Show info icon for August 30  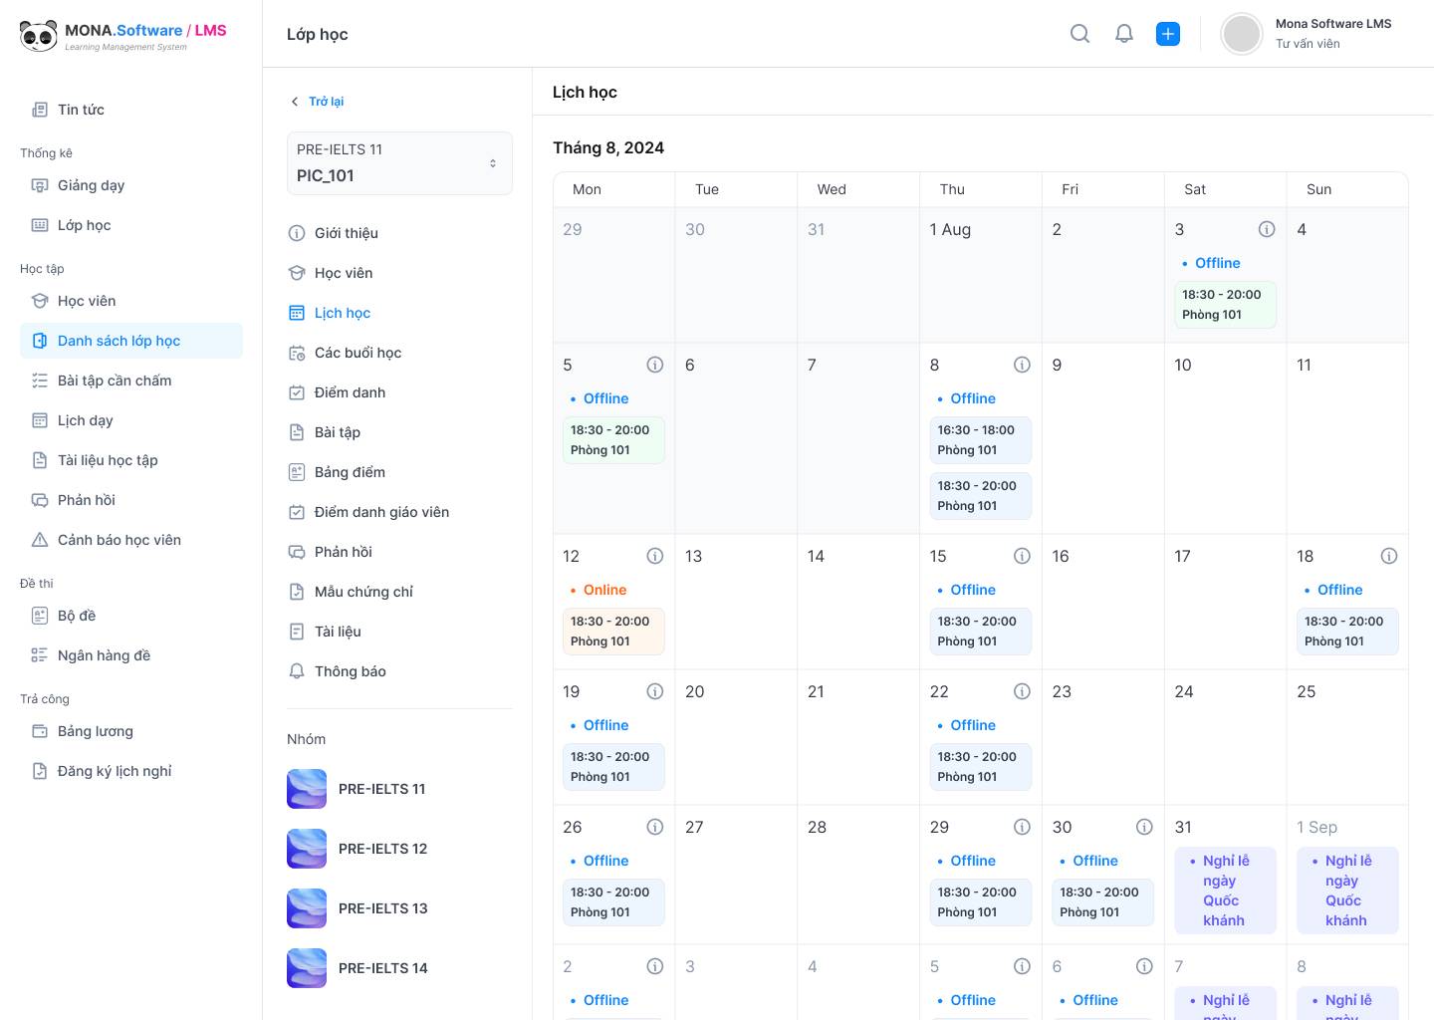(x=1144, y=827)
